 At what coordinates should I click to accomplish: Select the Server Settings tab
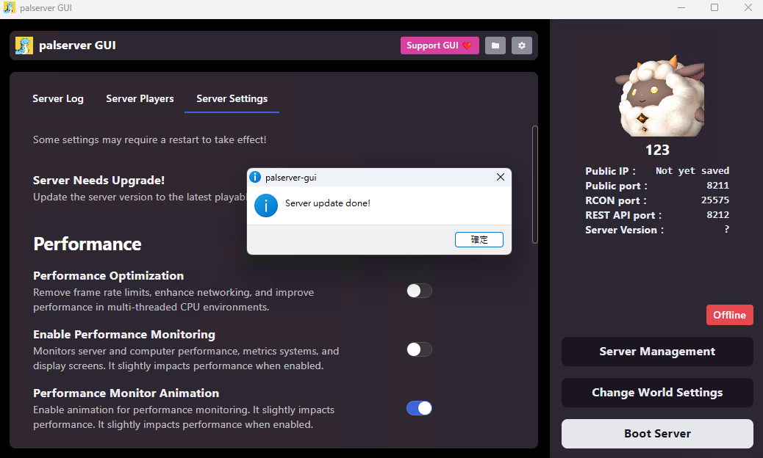[x=232, y=98]
